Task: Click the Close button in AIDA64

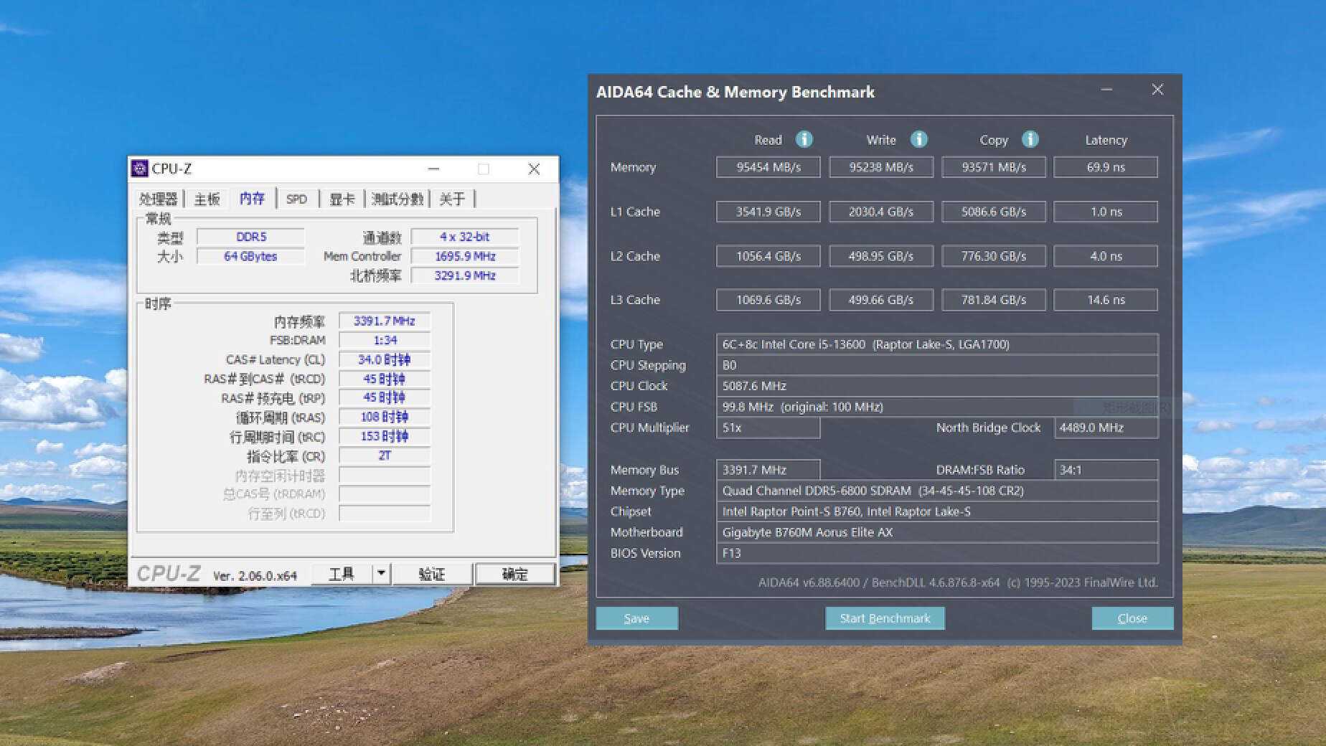Action: [x=1132, y=618]
